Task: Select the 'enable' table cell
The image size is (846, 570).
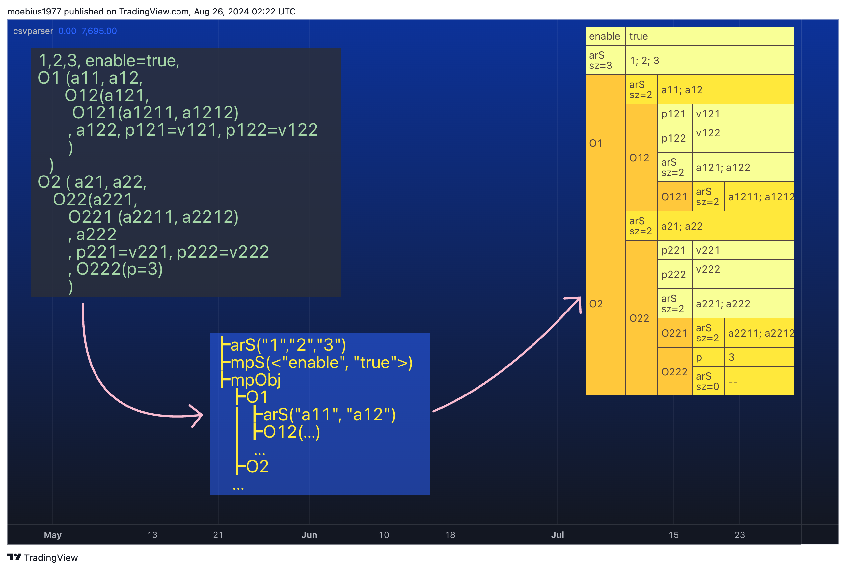Action: click(605, 36)
